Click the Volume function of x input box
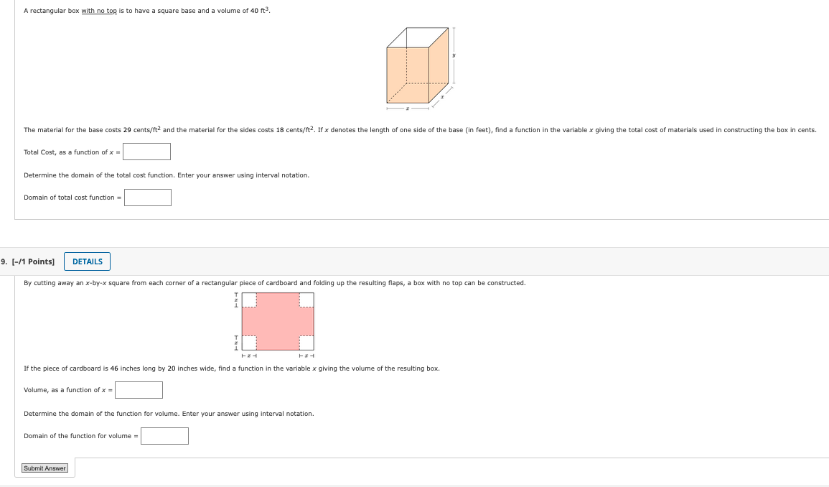Image resolution: width=829 pixels, height=487 pixels. [x=138, y=390]
